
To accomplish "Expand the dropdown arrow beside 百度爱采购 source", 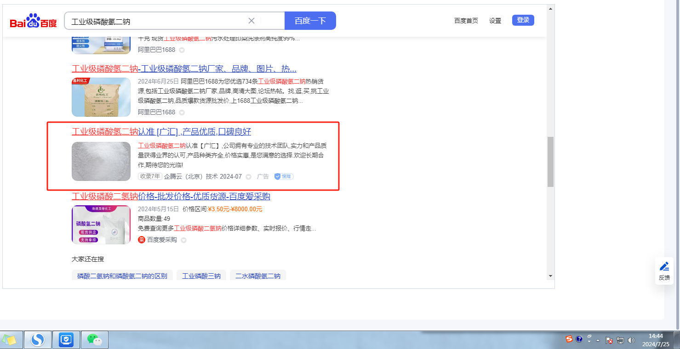I will point(183,240).
